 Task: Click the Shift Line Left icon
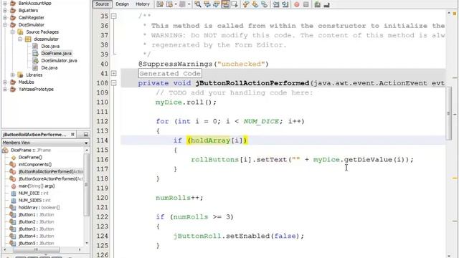pos(276,4)
